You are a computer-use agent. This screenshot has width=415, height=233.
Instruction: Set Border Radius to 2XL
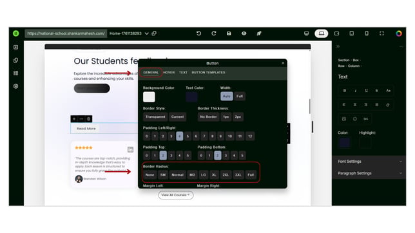226,175
